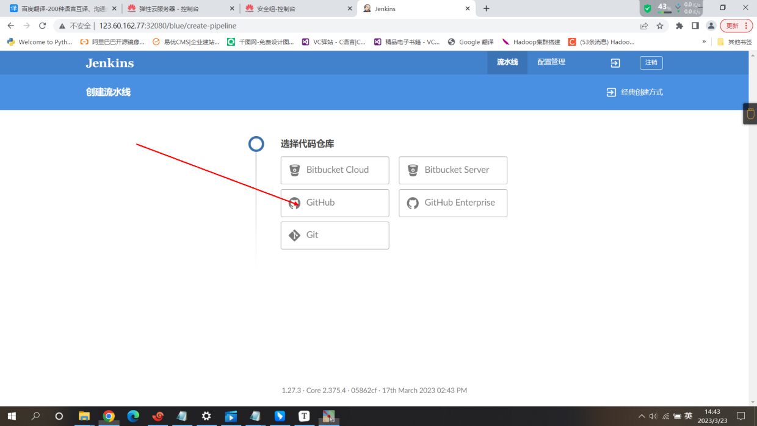Screen dimensions: 757x426
Task: Open File Explorer from taskbar
Action: [x=84, y=416]
